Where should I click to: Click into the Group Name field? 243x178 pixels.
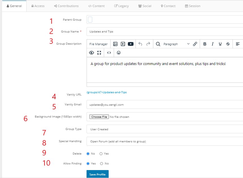tap(165, 31)
